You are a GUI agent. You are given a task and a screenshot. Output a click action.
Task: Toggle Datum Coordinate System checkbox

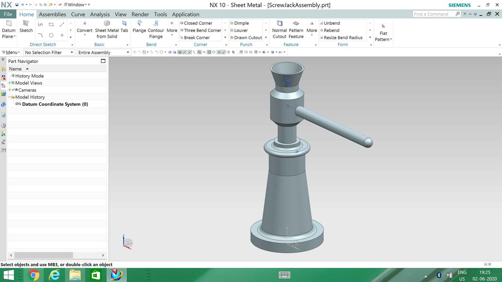click(x=17, y=104)
